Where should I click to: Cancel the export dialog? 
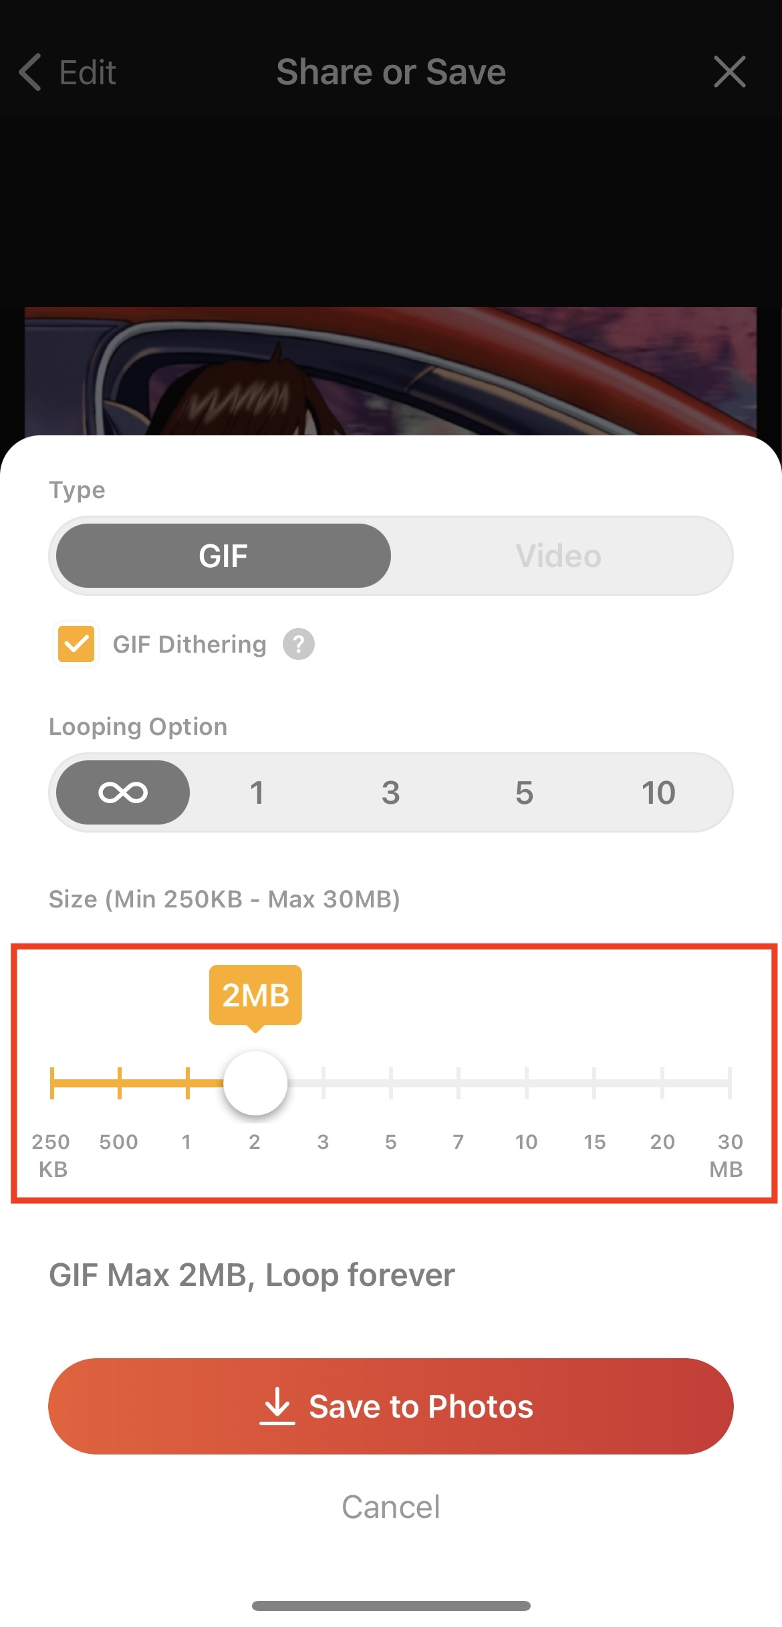tap(391, 1507)
